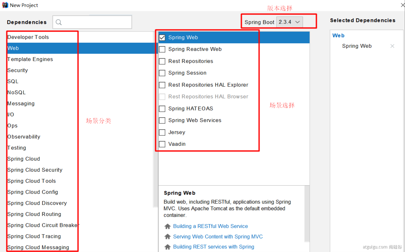Select the Spring Web Services checkbox
405x252 pixels.
coord(162,120)
